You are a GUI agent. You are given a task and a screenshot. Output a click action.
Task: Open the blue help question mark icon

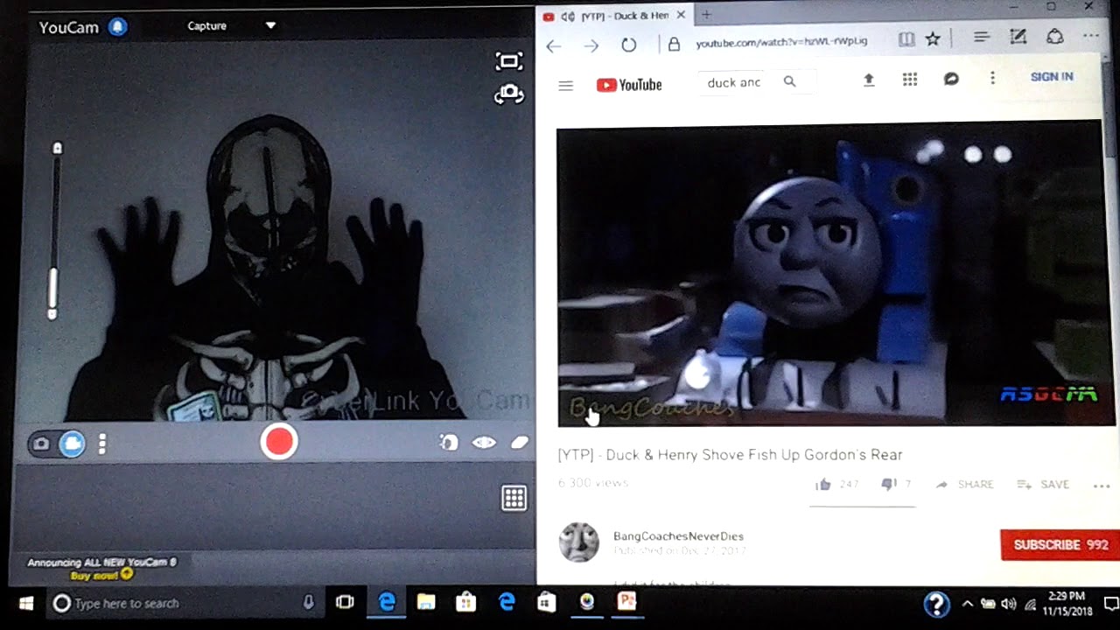(936, 604)
